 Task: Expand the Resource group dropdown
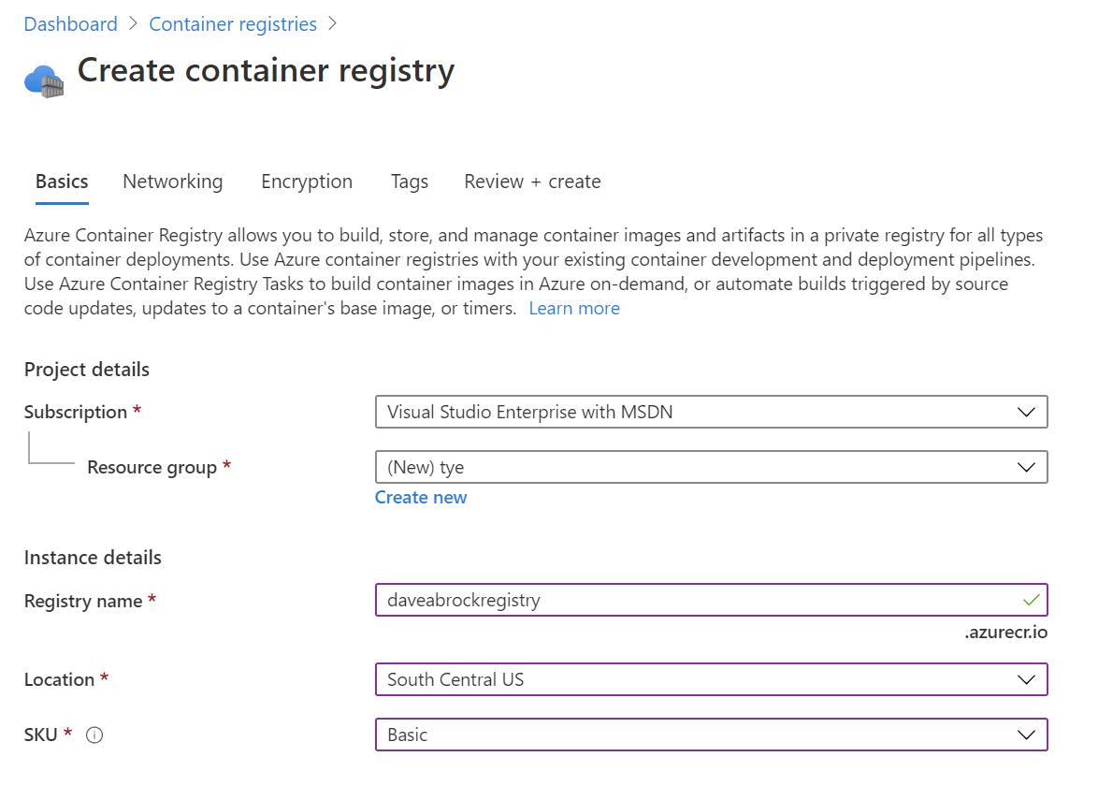[x=711, y=467]
